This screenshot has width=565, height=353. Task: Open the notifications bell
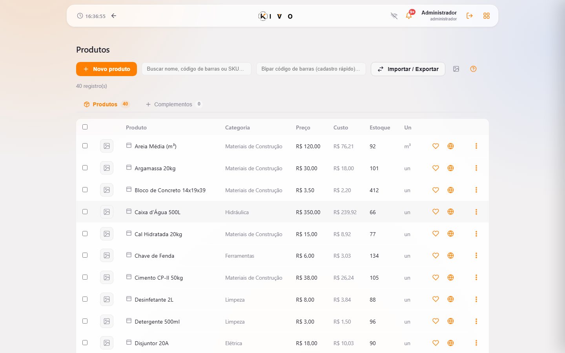point(409,16)
